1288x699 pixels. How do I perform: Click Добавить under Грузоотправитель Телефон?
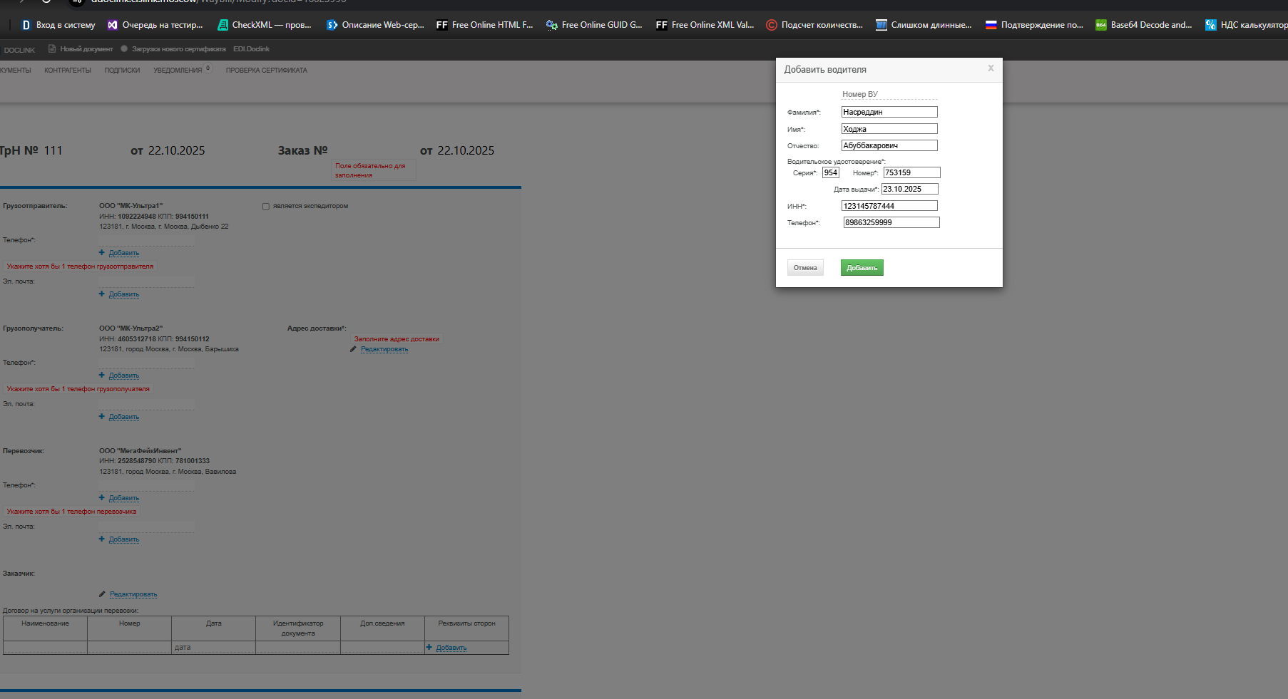pyautogui.click(x=123, y=253)
